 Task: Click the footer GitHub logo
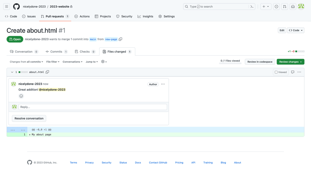30,162
